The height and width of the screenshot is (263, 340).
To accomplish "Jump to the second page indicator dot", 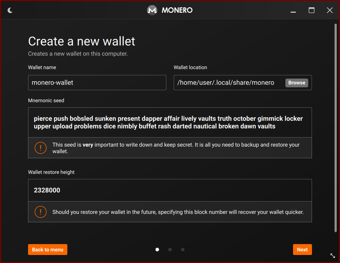I will click(x=170, y=250).
